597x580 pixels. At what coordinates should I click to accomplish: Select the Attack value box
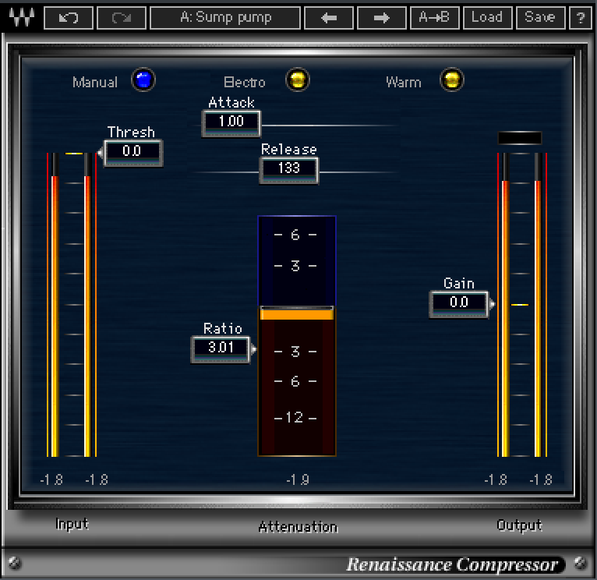tap(231, 123)
